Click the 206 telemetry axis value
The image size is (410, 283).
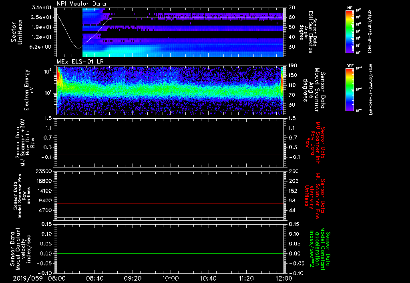[x=293, y=181]
